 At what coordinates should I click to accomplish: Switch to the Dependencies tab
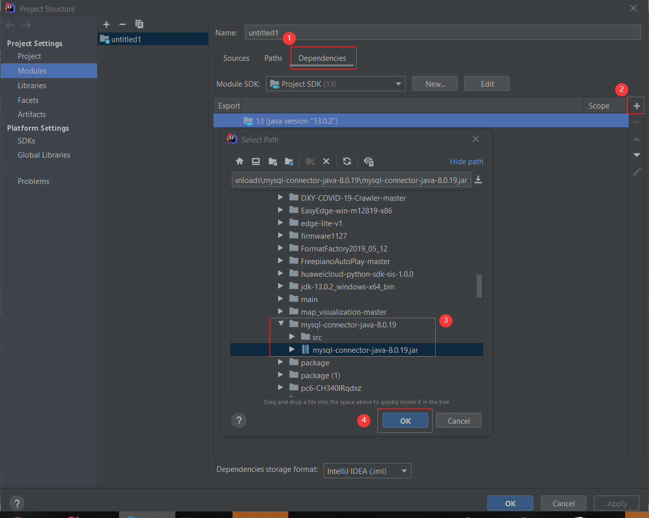[322, 58]
